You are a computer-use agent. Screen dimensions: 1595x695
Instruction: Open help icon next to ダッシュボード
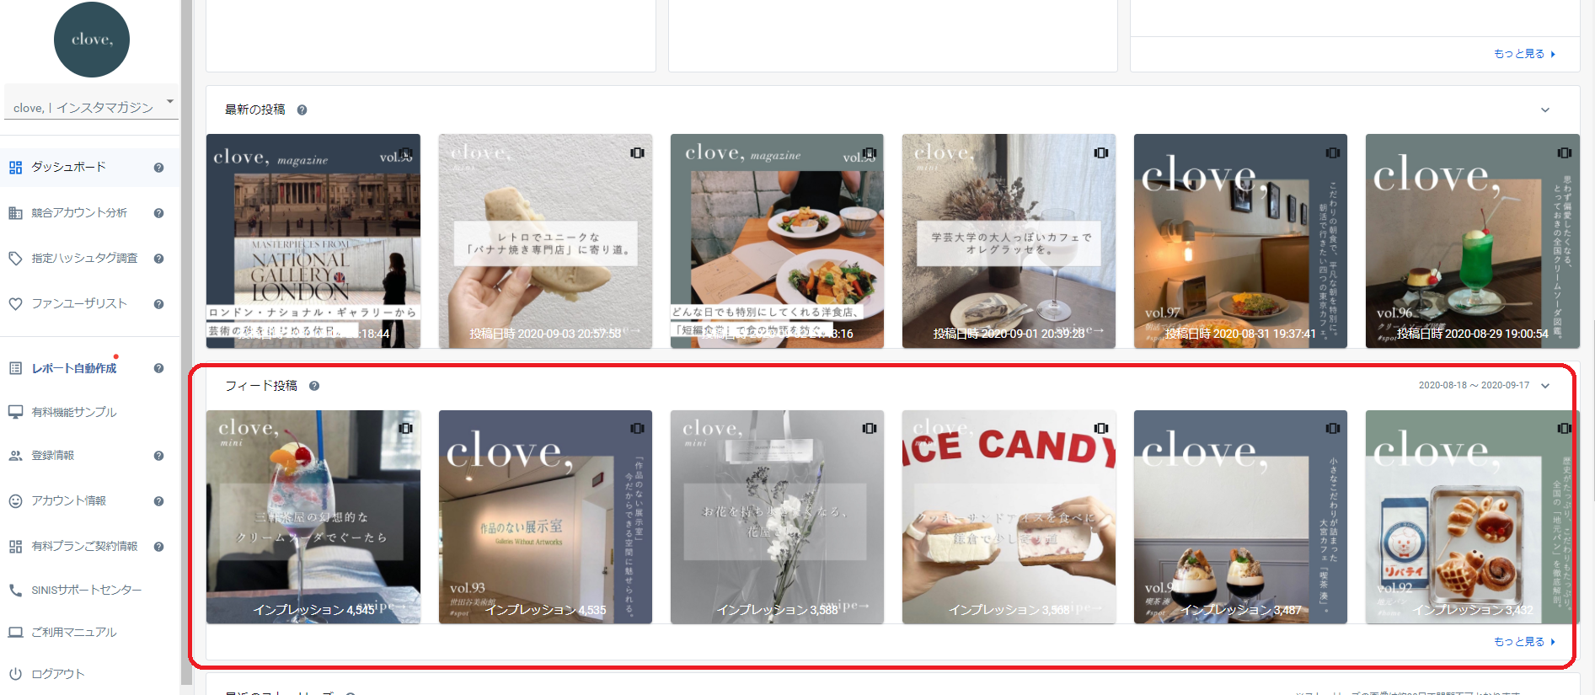tap(158, 168)
